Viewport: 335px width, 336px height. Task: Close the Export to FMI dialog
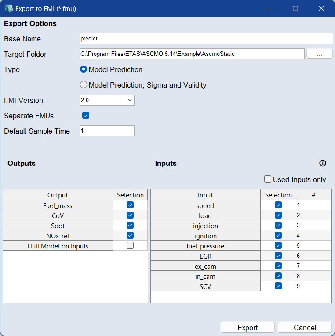(321, 8)
